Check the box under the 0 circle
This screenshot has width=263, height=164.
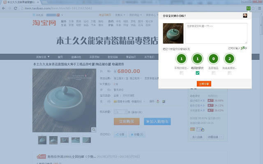(213, 73)
